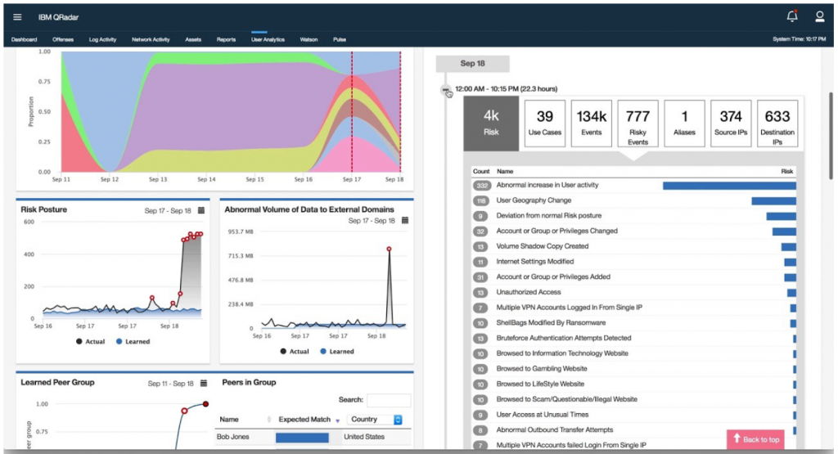
Task: Click the Risk column header
Action: [786, 172]
